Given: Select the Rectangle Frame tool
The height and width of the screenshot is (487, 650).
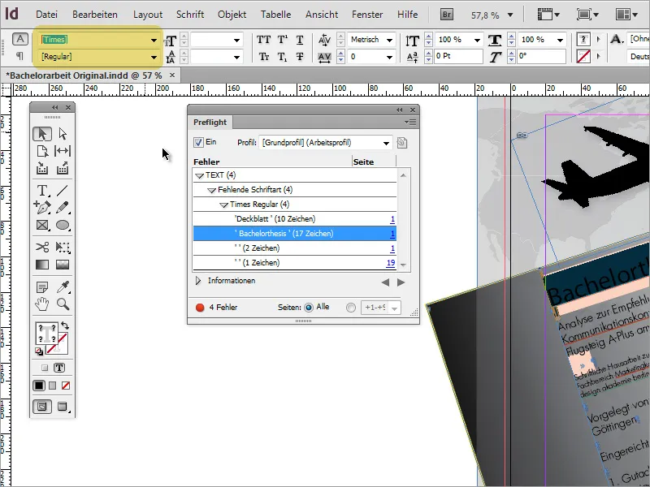Looking at the screenshot, I should pyautogui.click(x=42, y=225).
